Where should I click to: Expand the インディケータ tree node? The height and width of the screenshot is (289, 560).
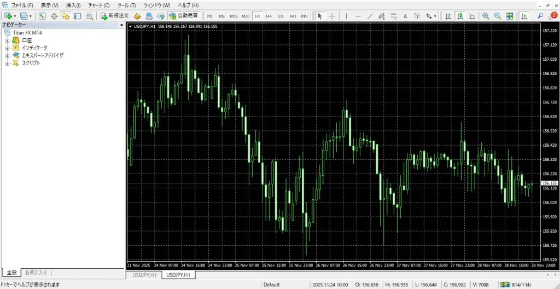7,48
